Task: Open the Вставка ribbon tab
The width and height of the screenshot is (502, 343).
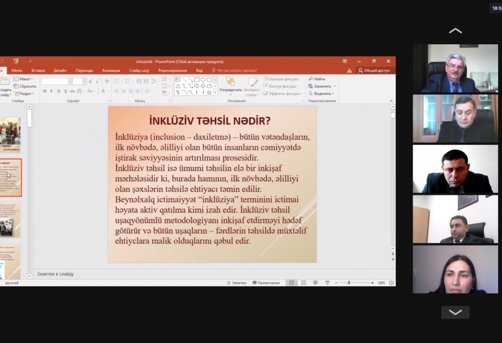Action: click(38, 70)
